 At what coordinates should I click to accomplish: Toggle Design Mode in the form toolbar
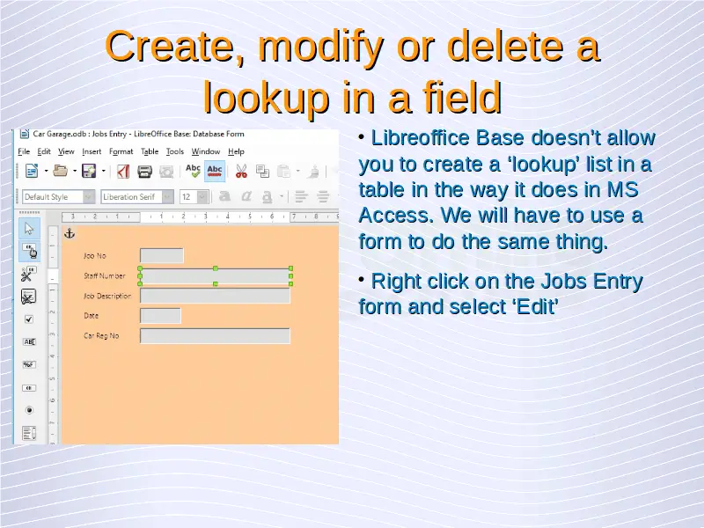pos(29,252)
